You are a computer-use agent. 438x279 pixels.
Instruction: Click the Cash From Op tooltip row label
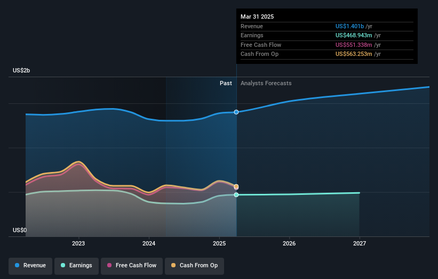point(259,54)
